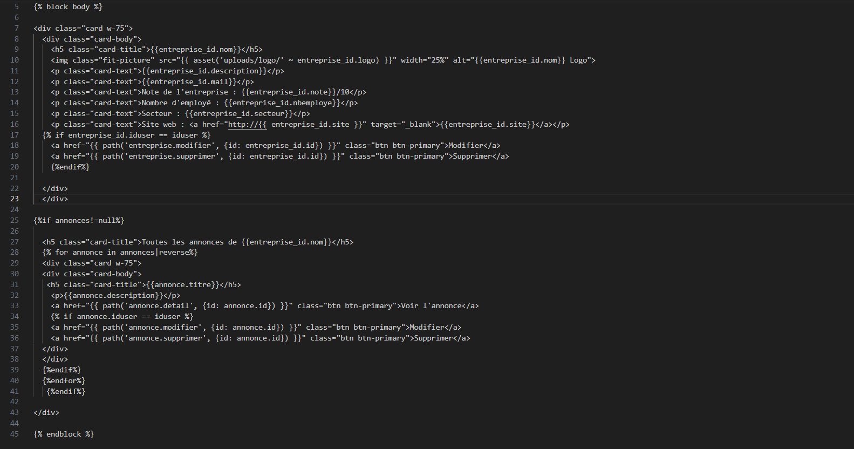Click the word 'Secteur' on line 15
854x449 pixels.
coord(156,113)
